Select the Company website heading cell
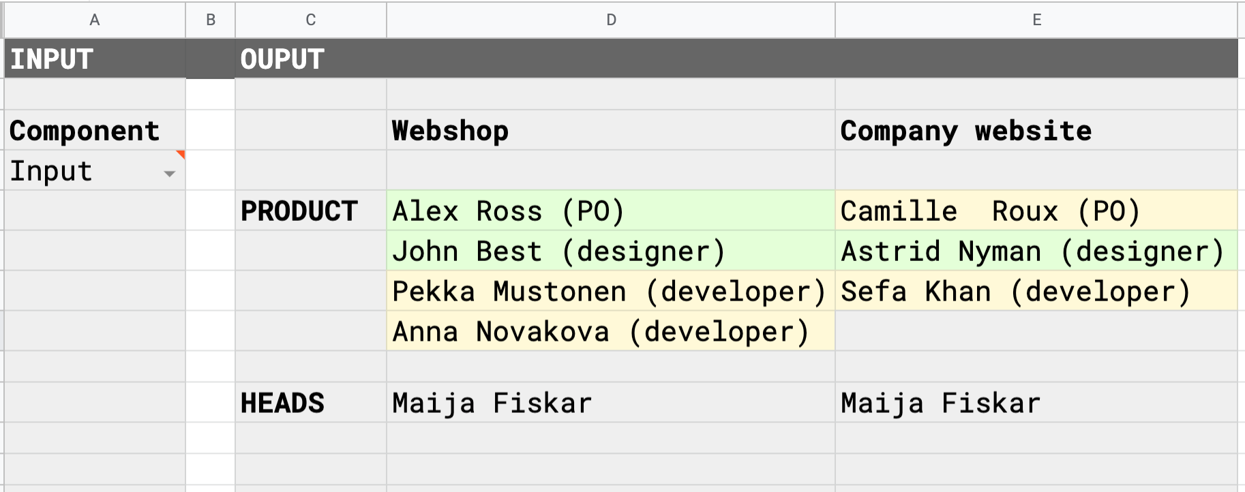 (1036, 130)
